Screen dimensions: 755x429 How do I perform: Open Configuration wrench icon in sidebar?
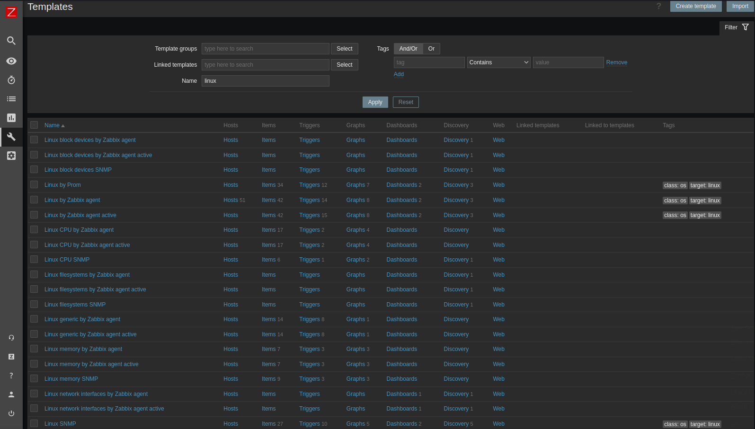point(11,137)
